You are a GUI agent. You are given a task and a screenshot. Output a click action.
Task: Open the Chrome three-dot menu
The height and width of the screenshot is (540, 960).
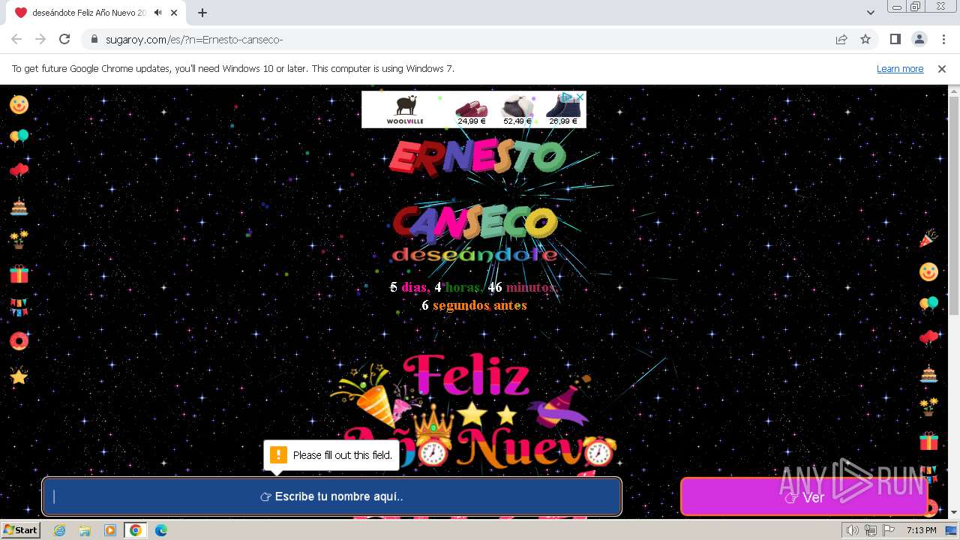pos(943,39)
